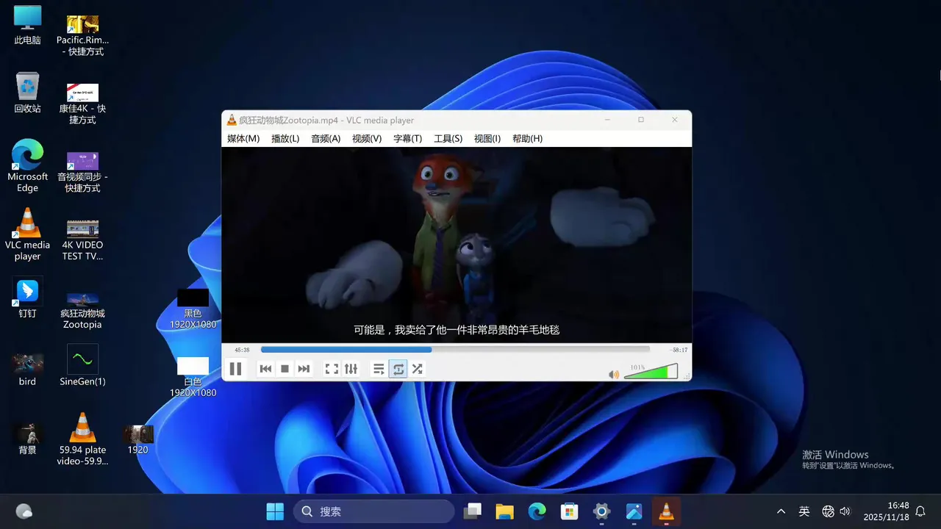
Task: Select 白色 1920X1080 desktop image
Action: [193, 376]
